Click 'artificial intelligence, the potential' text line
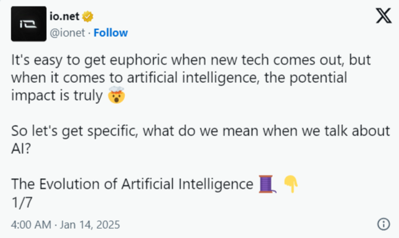The image size is (399, 238). coord(237,78)
